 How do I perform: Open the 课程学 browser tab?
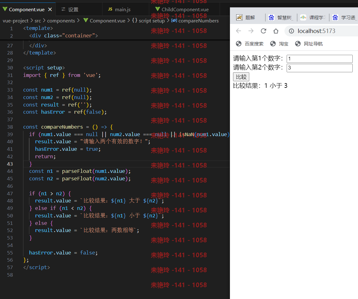tap(313, 17)
